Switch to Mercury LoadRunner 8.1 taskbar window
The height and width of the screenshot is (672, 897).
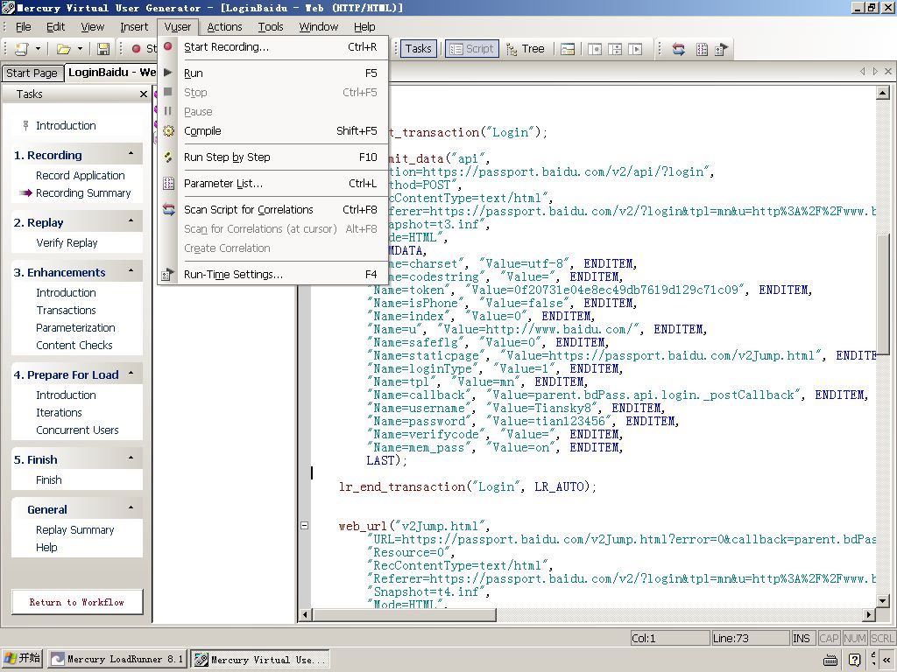click(117, 659)
